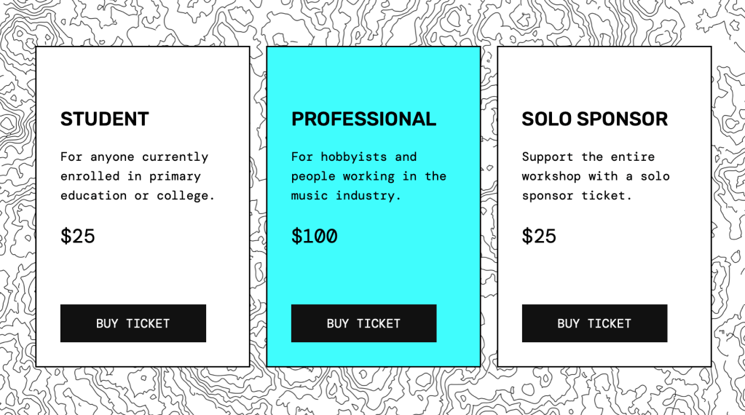Click the STUDENT card heading
The width and height of the screenshot is (745, 415).
pyautogui.click(x=105, y=119)
